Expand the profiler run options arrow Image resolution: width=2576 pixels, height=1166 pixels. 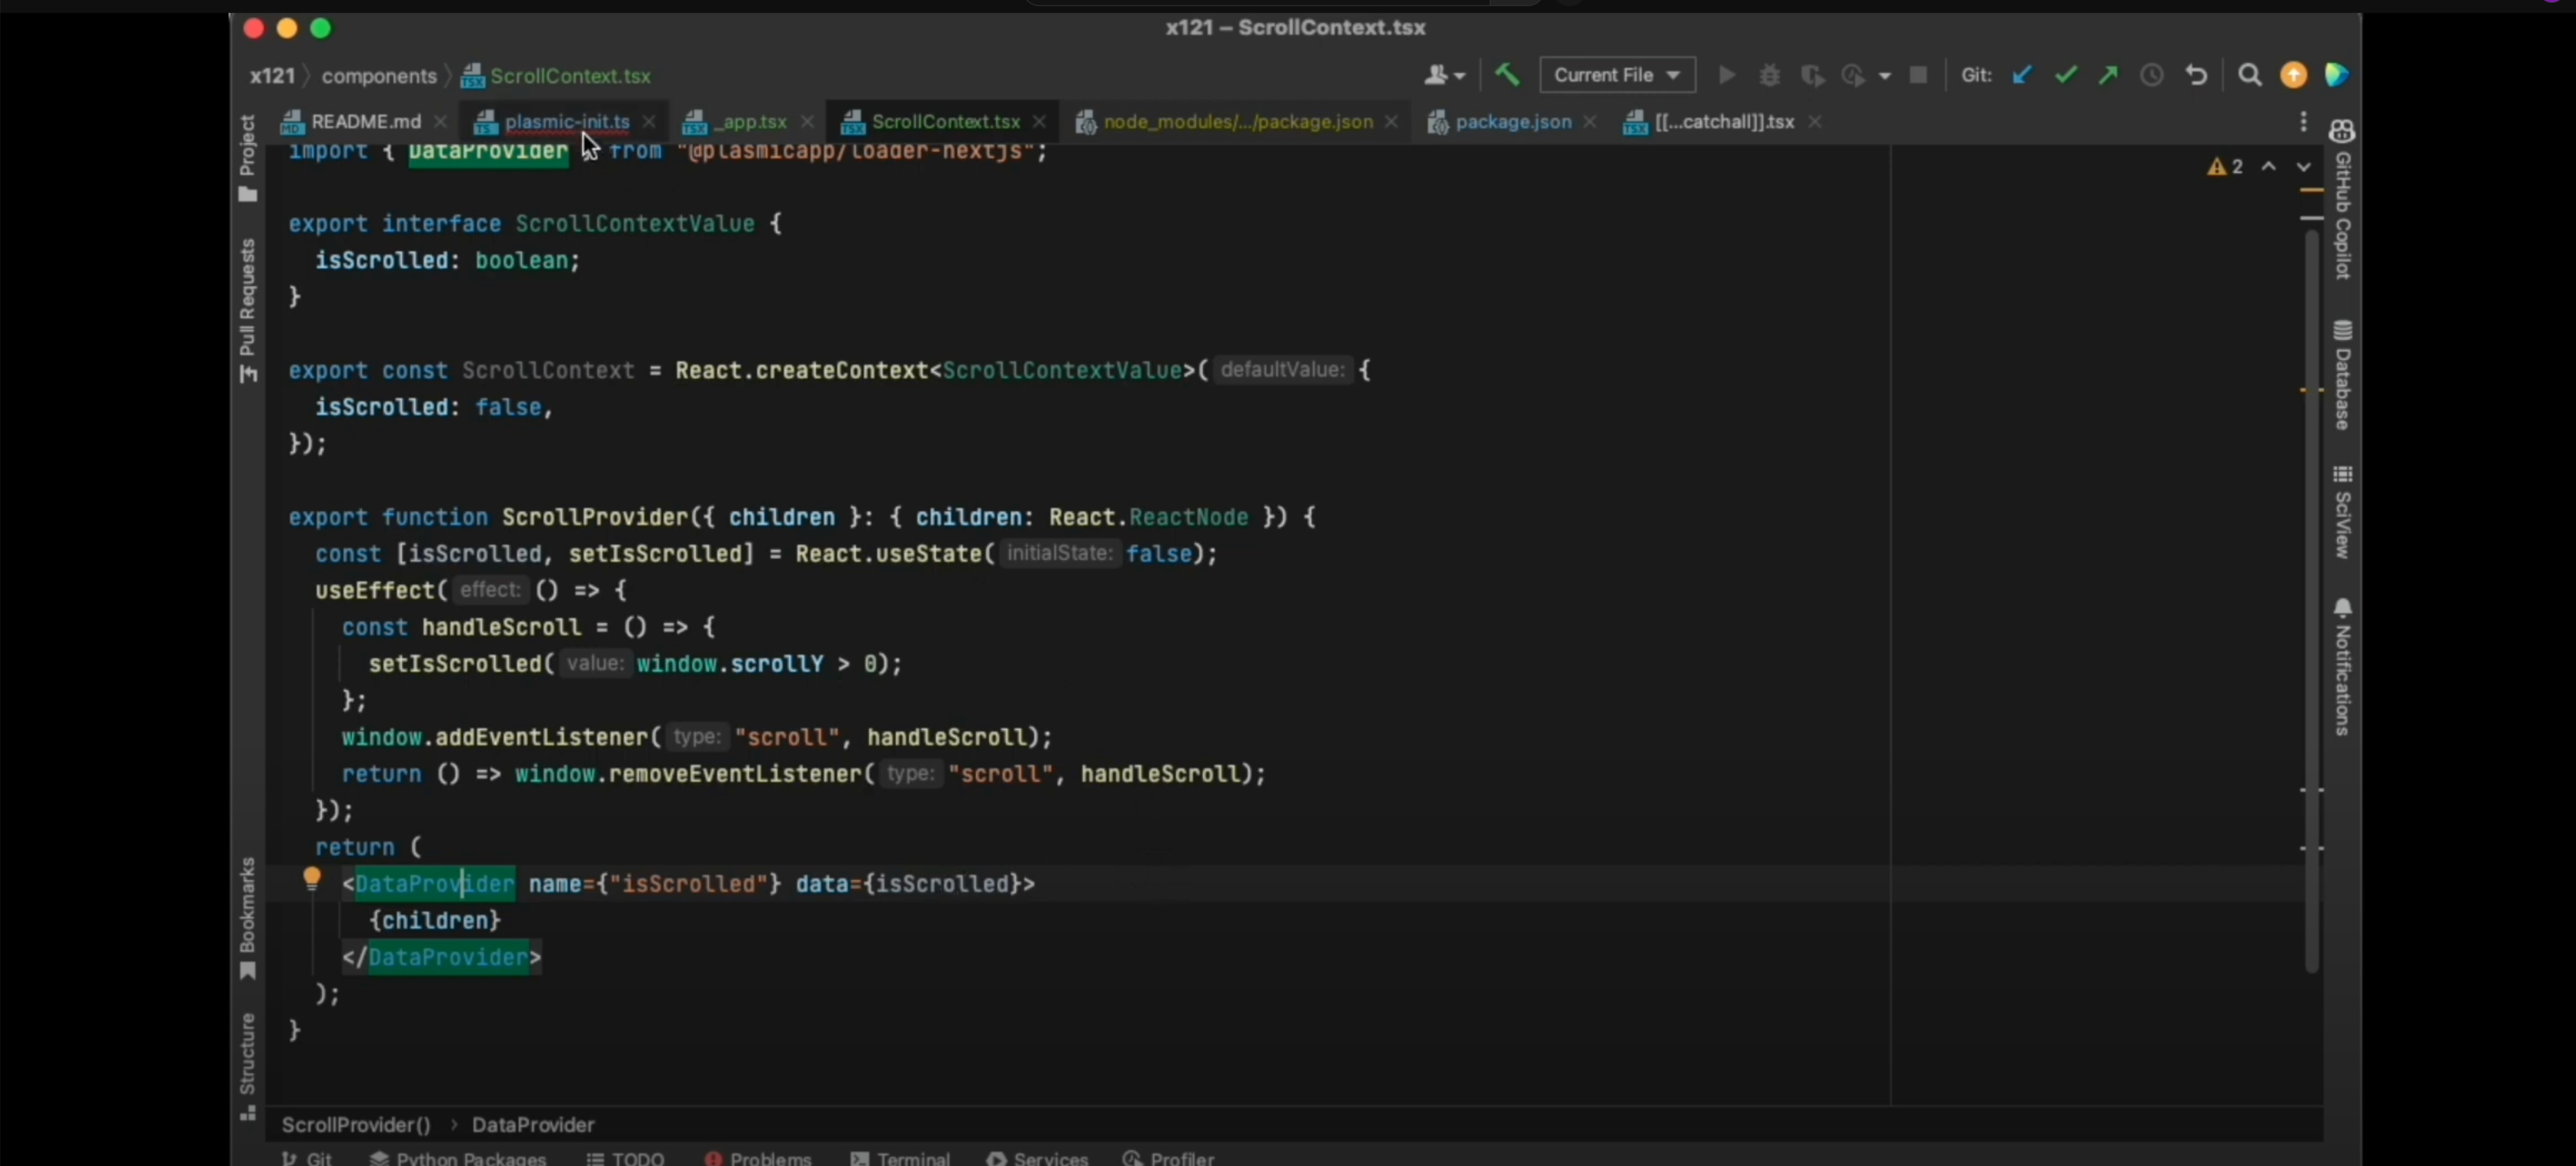pos(1885,76)
